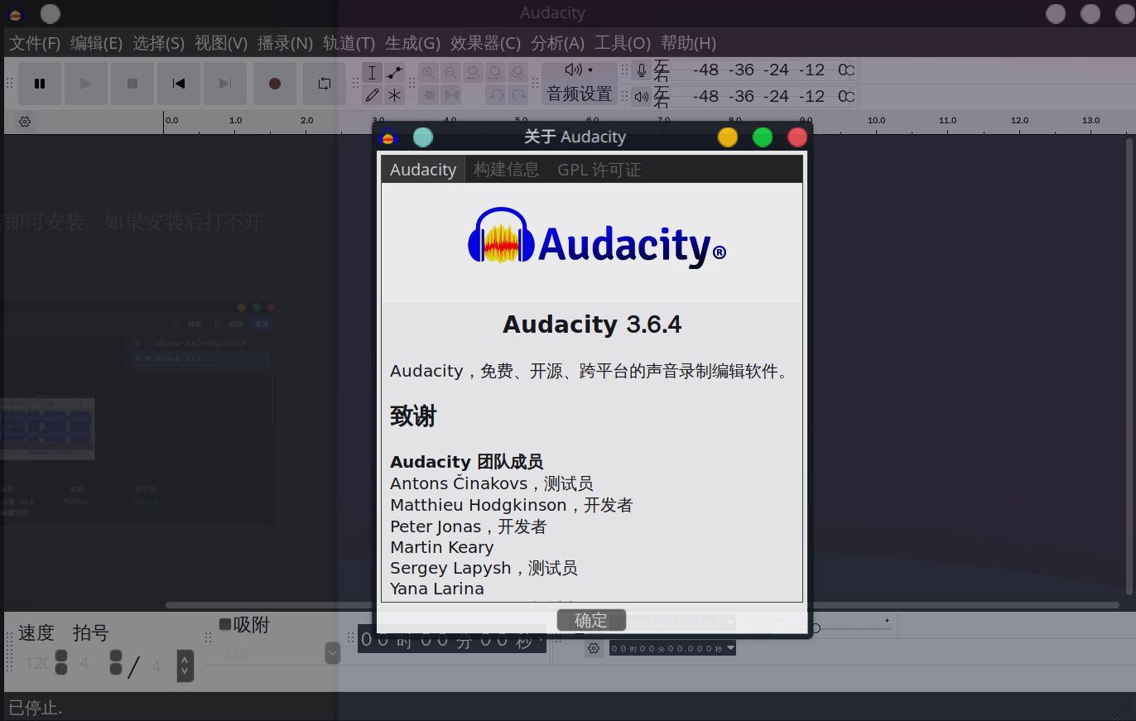Image resolution: width=1136 pixels, height=721 pixels.
Task: Click the Fit Selection to Width icon
Action: coord(473,73)
